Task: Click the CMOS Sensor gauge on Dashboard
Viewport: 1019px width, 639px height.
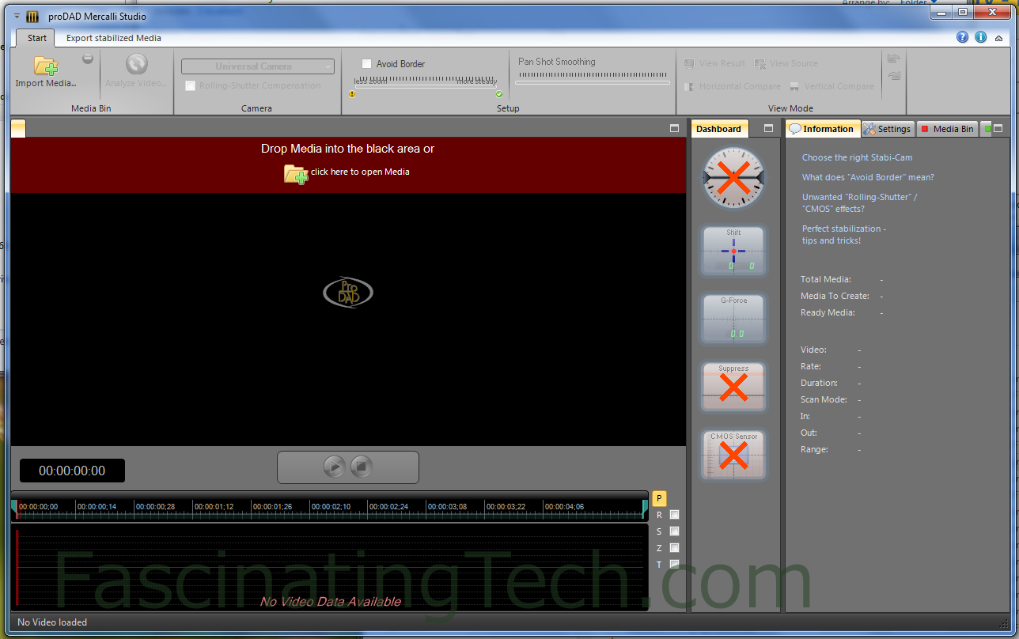Action: tap(733, 455)
